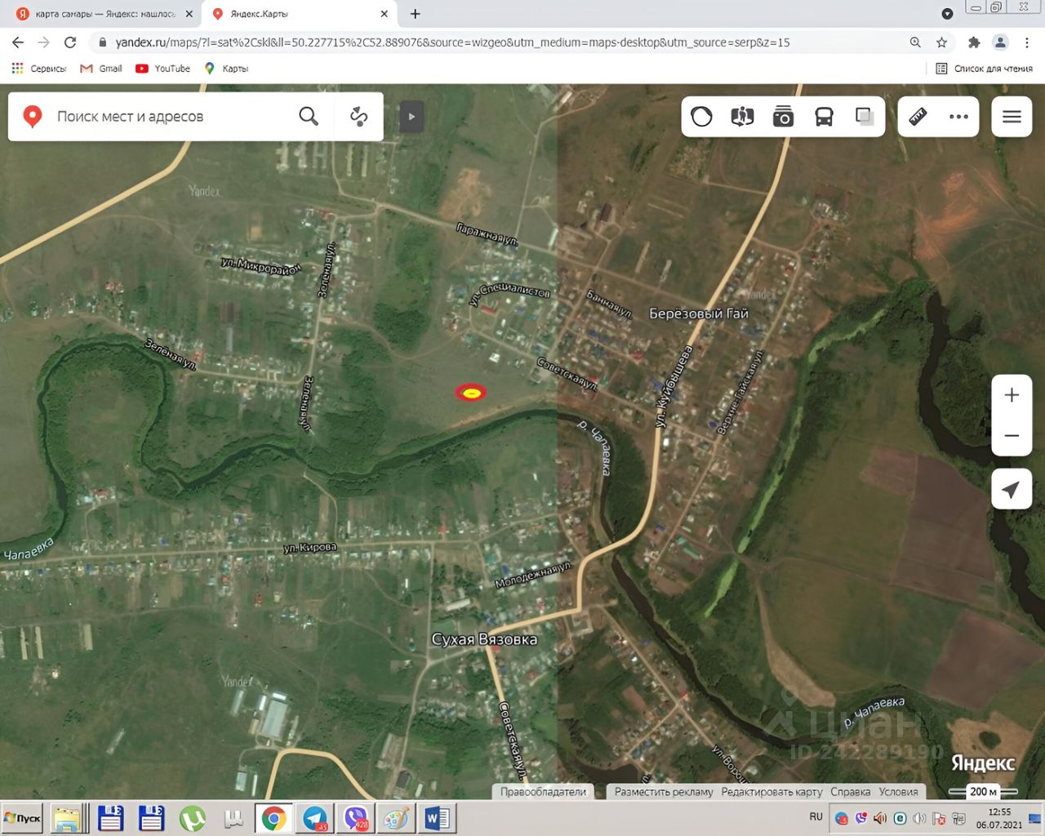The image size is (1045, 836).
Task: Expand the collapsed side panel arrow
Action: [x=411, y=117]
